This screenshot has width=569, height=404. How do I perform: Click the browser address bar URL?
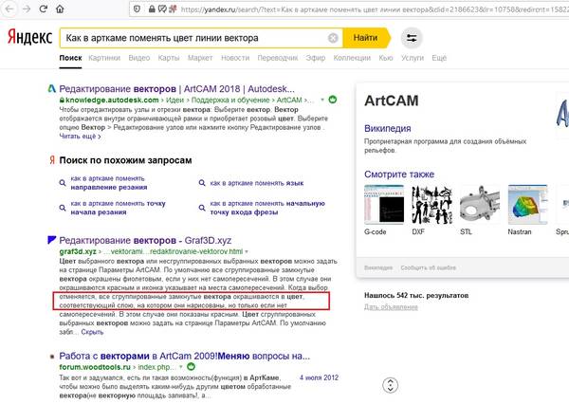click(x=374, y=9)
